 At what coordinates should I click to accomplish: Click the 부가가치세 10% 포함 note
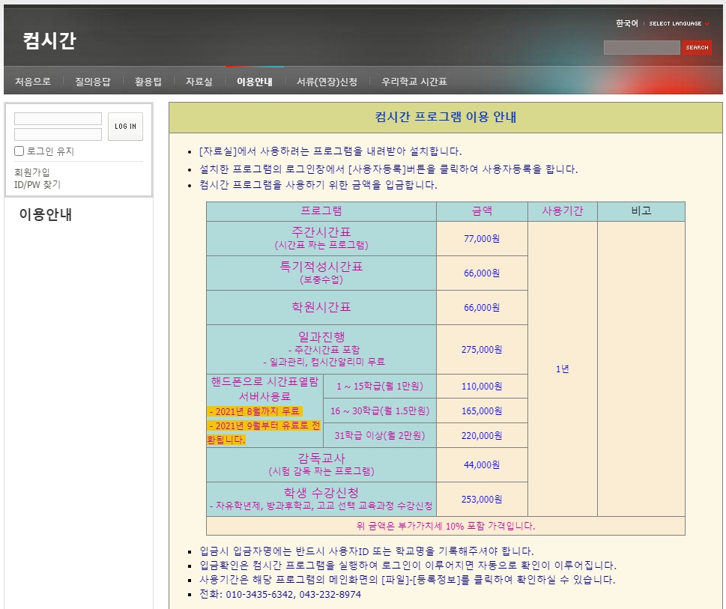coord(446,526)
